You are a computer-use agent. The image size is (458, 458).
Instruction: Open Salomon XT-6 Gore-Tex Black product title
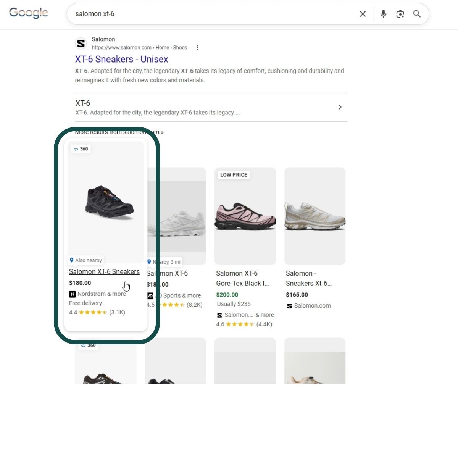point(242,278)
